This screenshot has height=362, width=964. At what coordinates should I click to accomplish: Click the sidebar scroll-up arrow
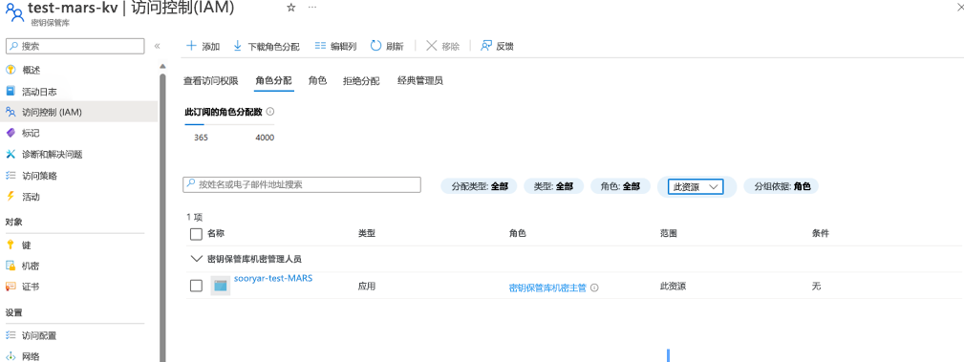(x=163, y=66)
